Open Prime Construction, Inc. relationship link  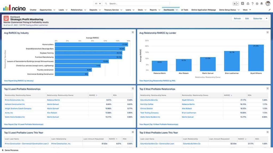point(15,100)
